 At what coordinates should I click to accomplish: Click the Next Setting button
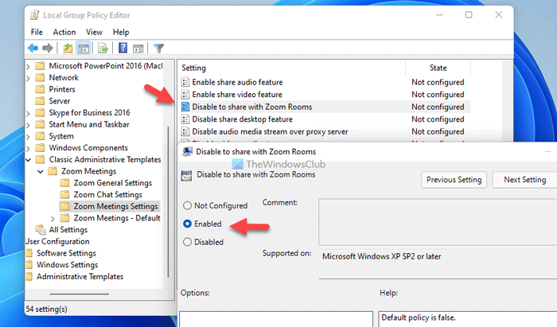point(523,180)
